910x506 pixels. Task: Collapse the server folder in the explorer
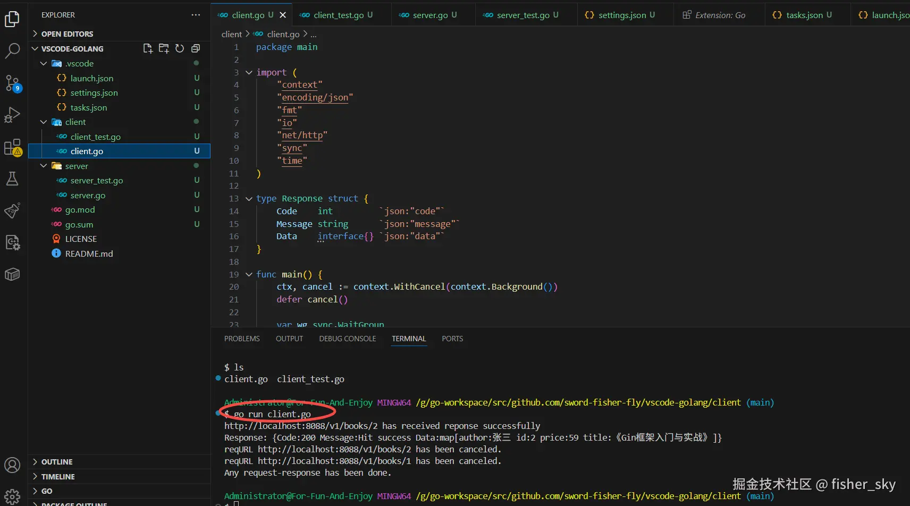(x=44, y=166)
